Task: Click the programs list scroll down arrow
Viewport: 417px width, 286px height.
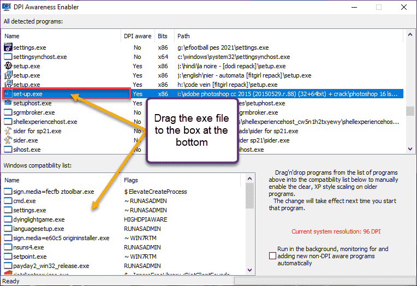Action: [410, 149]
